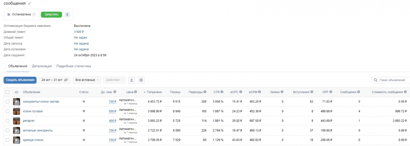This screenshot has width=410, height=146.
Task: Click the Запустить button
Action: coord(51,15)
